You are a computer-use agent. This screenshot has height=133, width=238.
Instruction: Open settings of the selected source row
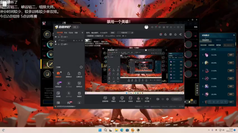[74, 40]
